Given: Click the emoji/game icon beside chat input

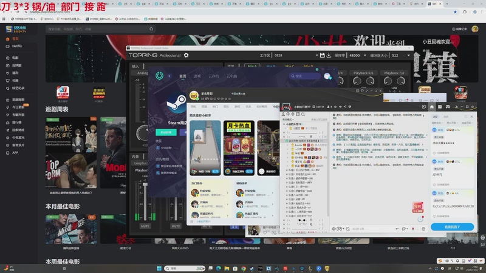Looking at the screenshot, I should coord(340,229).
